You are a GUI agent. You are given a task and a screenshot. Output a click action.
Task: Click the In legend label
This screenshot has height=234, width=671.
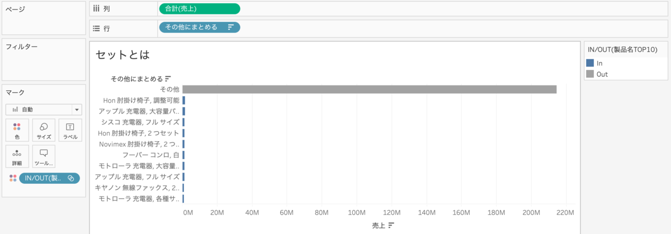coord(599,63)
